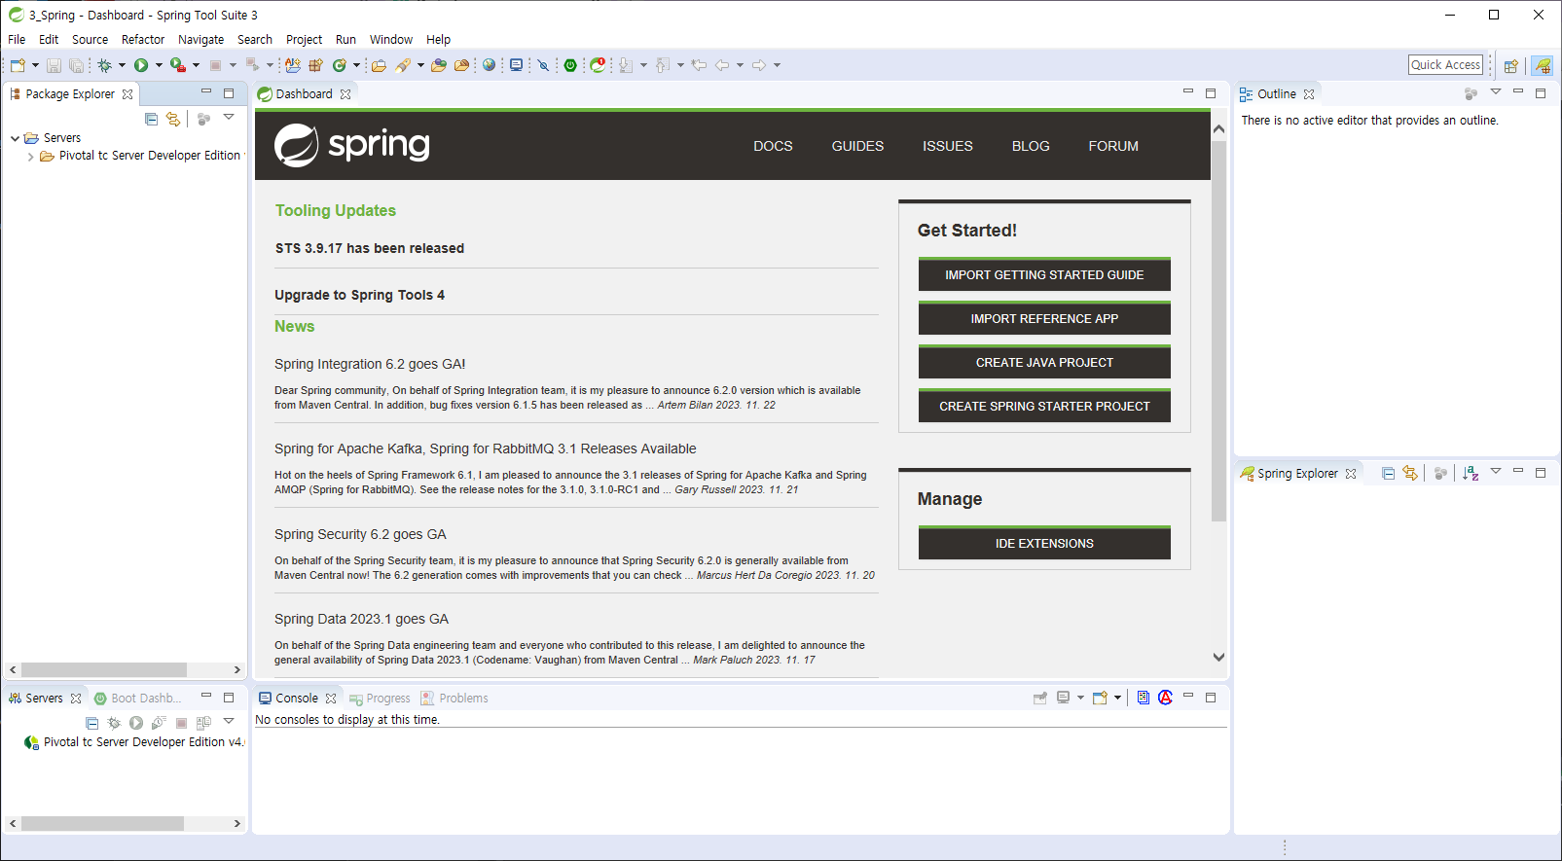Image resolution: width=1562 pixels, height=861 pixels.
Task: Click the Open Perspective icon
Action: click(1510, 65)
